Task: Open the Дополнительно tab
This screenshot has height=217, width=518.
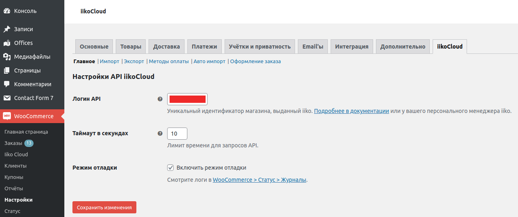Action: (403, 47)
